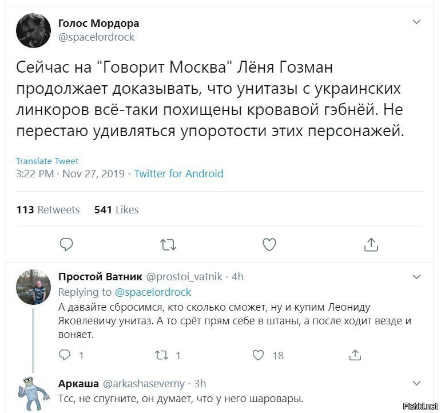The width and height of the screenshot is (441, 413).
Task: Retweet Простой Ватник's reply
Action: 162,355
